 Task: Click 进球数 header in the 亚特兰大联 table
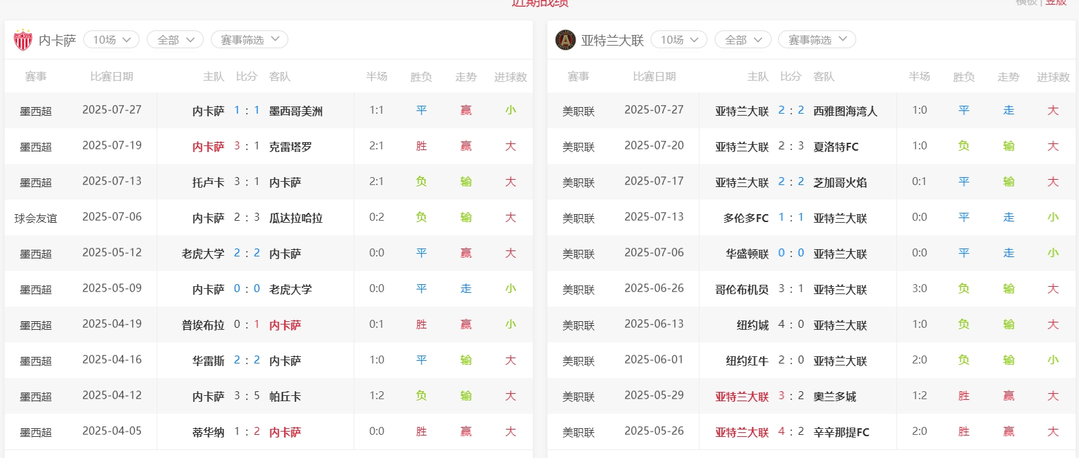pos(1053,77)
